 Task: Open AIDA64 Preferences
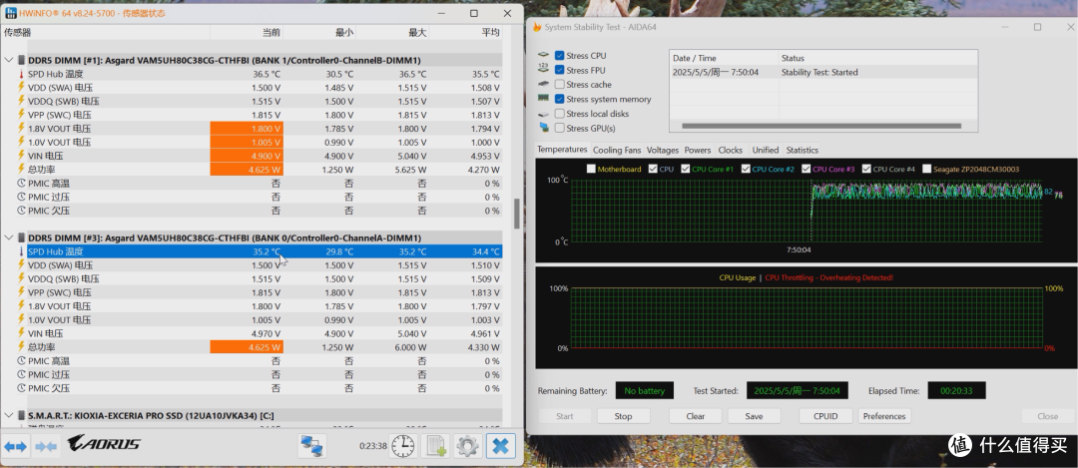tap(884, 416)
